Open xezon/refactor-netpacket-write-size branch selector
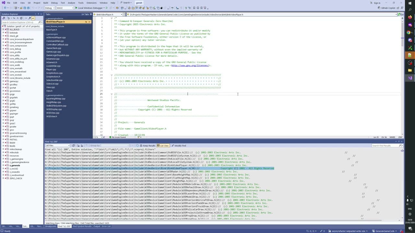The height and width of the screenshot is (233, 415). tap(348, 231)
